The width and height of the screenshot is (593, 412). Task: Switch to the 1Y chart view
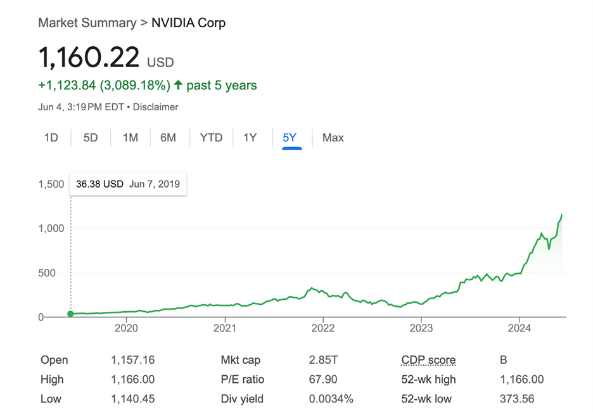[x=250, y=138]
